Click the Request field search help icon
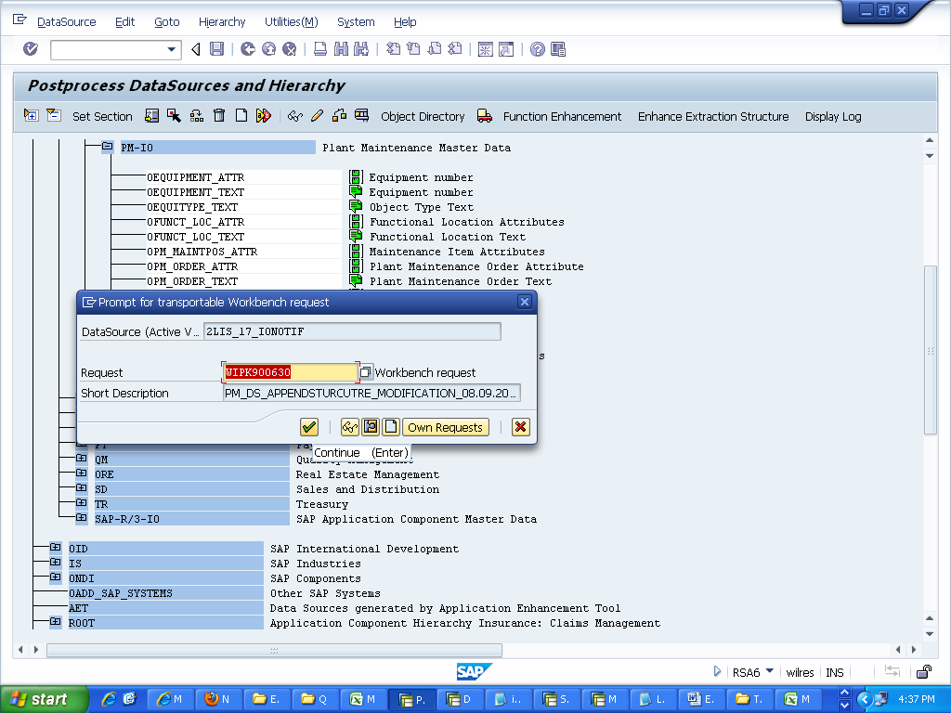 point(366,371)
